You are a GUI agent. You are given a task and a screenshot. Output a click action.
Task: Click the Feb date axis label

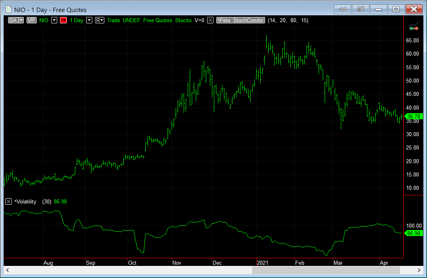(300, 263)
